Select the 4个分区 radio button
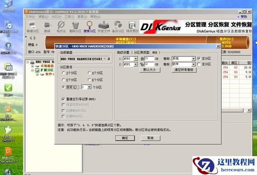Image resolution: width=257 pixels, height=175 pixels. 89,73
